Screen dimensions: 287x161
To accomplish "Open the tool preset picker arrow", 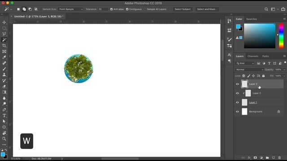I will 11,9.
